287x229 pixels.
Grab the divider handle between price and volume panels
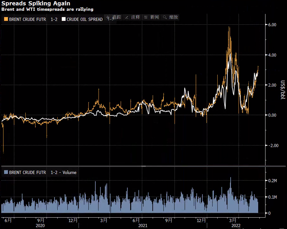143,166
